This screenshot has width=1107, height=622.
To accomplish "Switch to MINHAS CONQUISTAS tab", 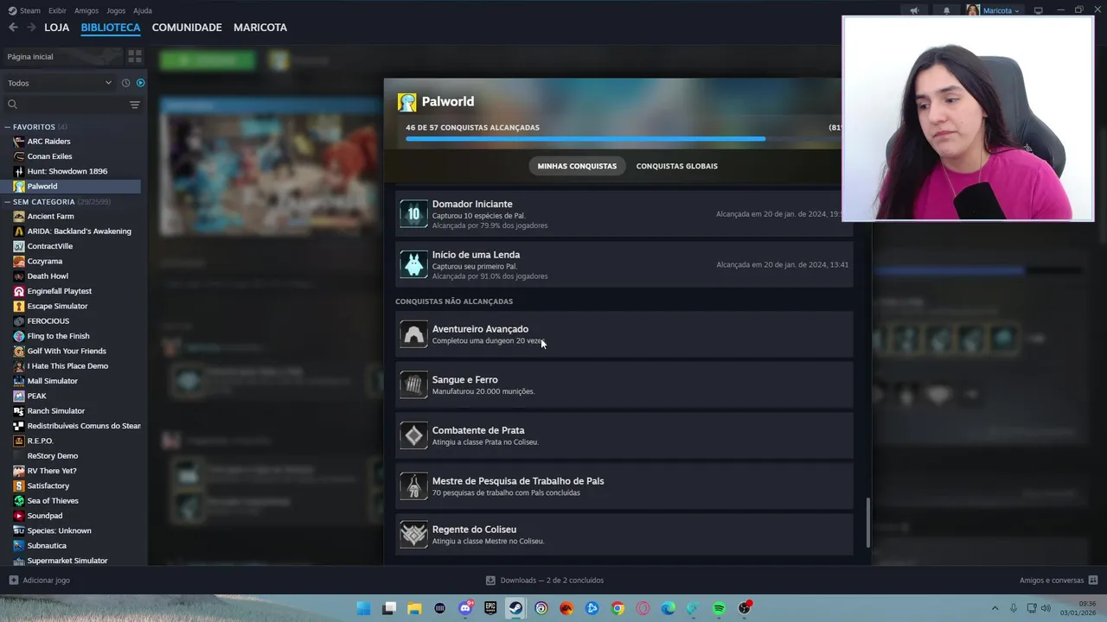I will [577, 166].
